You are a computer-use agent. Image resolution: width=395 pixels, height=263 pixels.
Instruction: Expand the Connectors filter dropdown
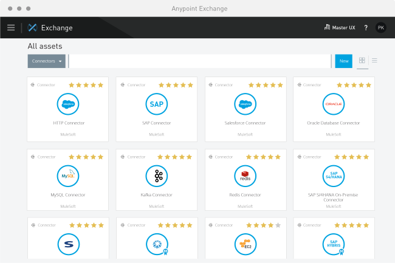(47, 61)
